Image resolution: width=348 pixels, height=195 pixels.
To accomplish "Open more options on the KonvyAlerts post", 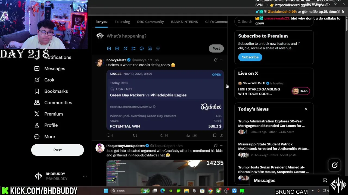I will click(222, 60).
